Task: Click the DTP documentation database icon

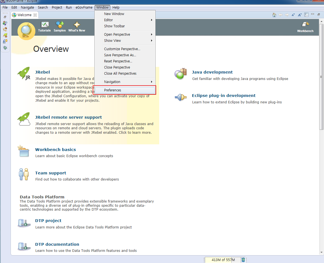Action: [x=24, y=247]
